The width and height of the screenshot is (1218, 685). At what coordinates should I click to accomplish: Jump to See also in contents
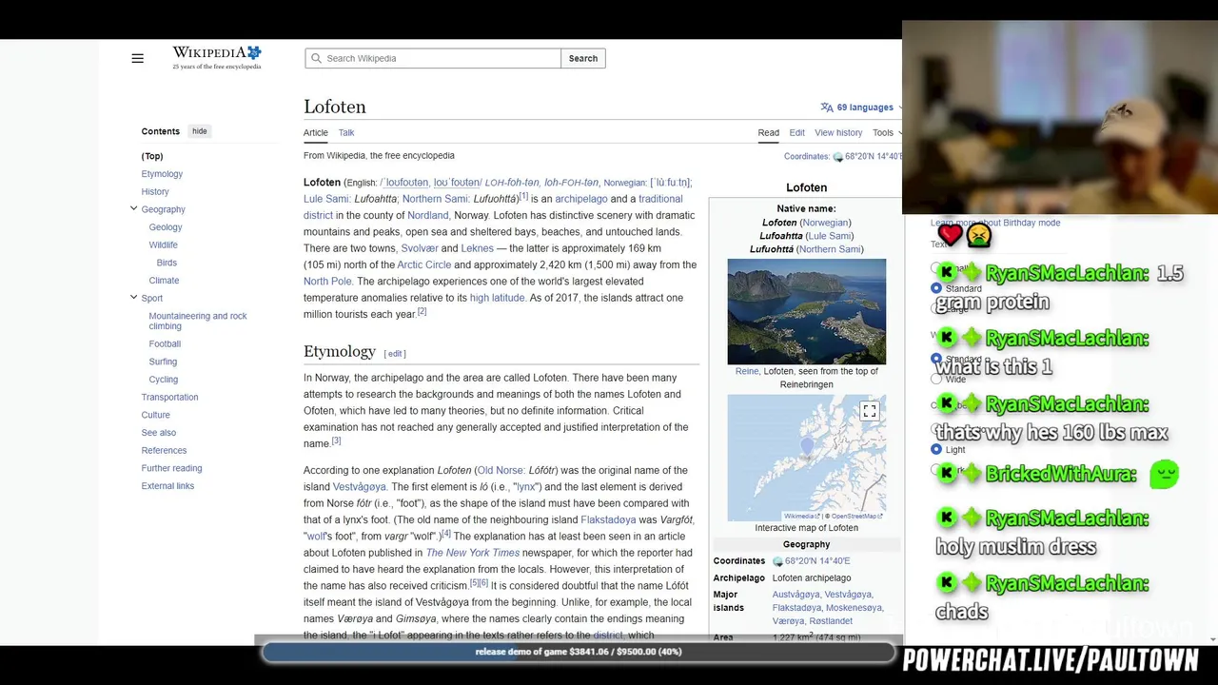click(159, 433)
